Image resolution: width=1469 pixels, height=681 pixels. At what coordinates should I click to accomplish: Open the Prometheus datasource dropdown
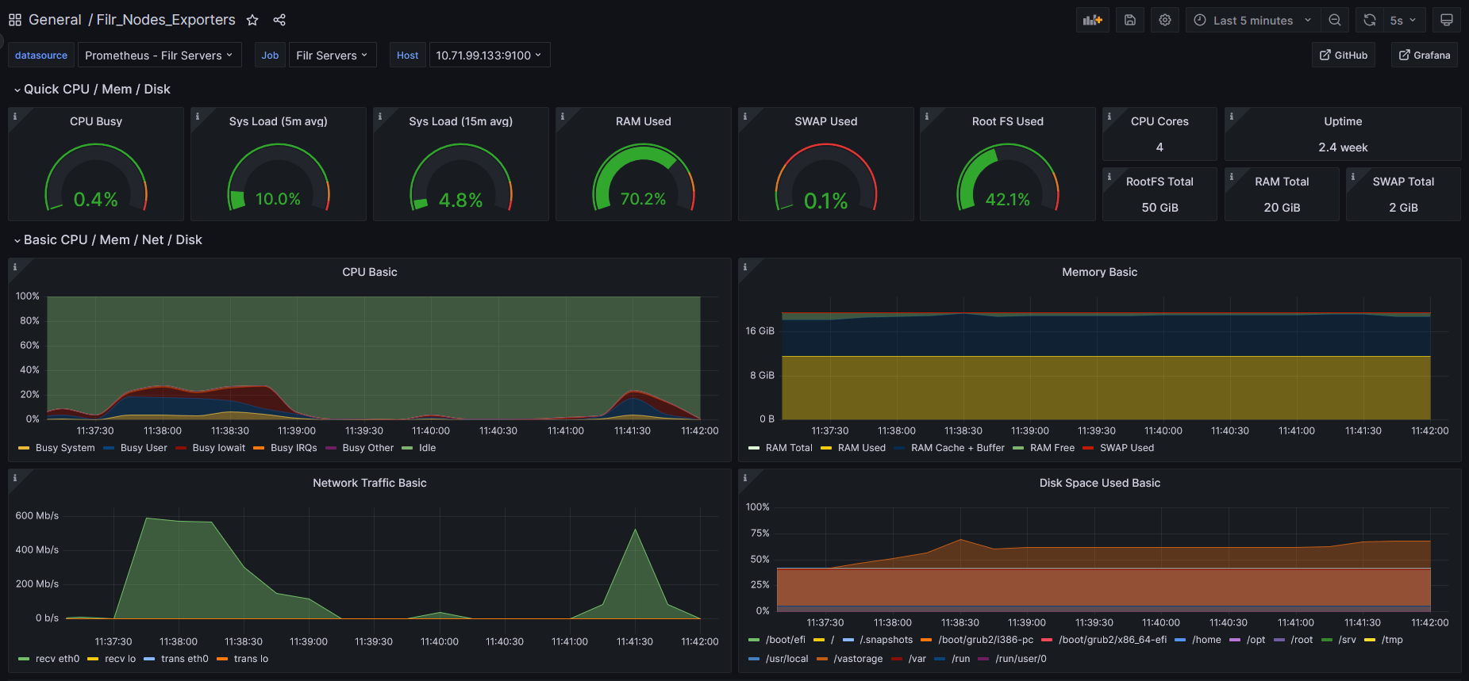pos(159,55)
